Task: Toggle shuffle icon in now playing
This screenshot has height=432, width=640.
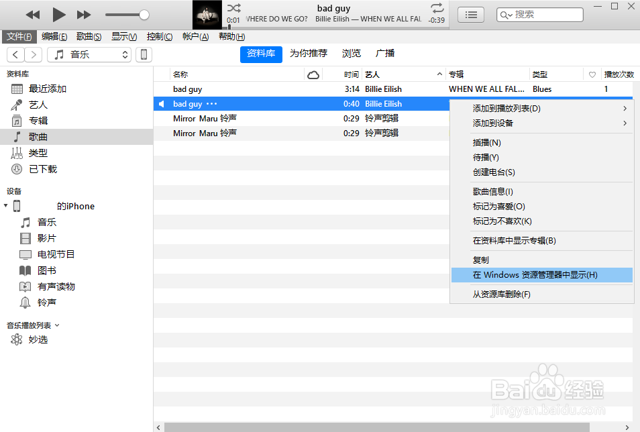Action: point(234,8)
